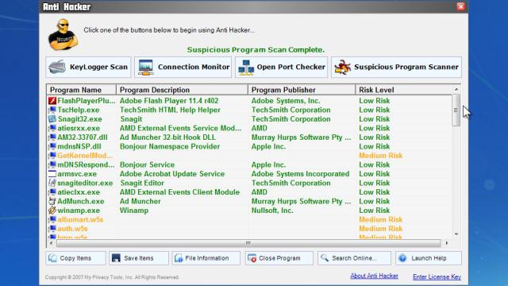
Task: Sort by Program Name column header
Action: pos(81,90)
